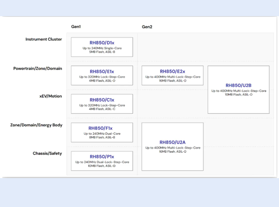Open the RH850/E2x Gen2 card
This screenshot has height=207, width=279.
(x=172, y=75)
